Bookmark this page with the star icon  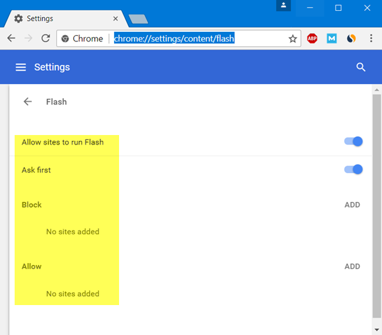(293, 38)
